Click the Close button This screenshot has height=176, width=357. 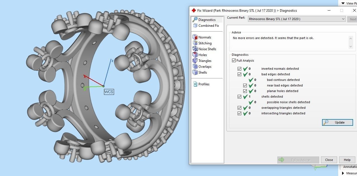(329, 160)
